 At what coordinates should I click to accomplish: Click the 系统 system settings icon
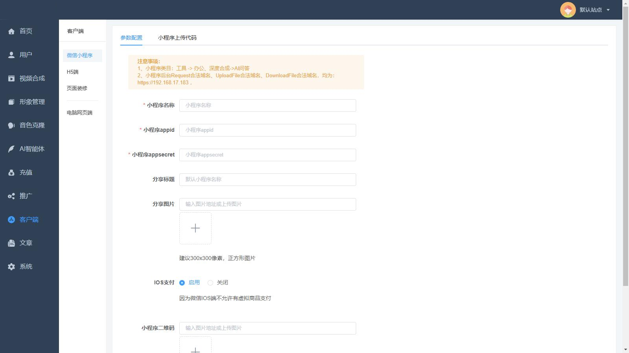point(11,266)
